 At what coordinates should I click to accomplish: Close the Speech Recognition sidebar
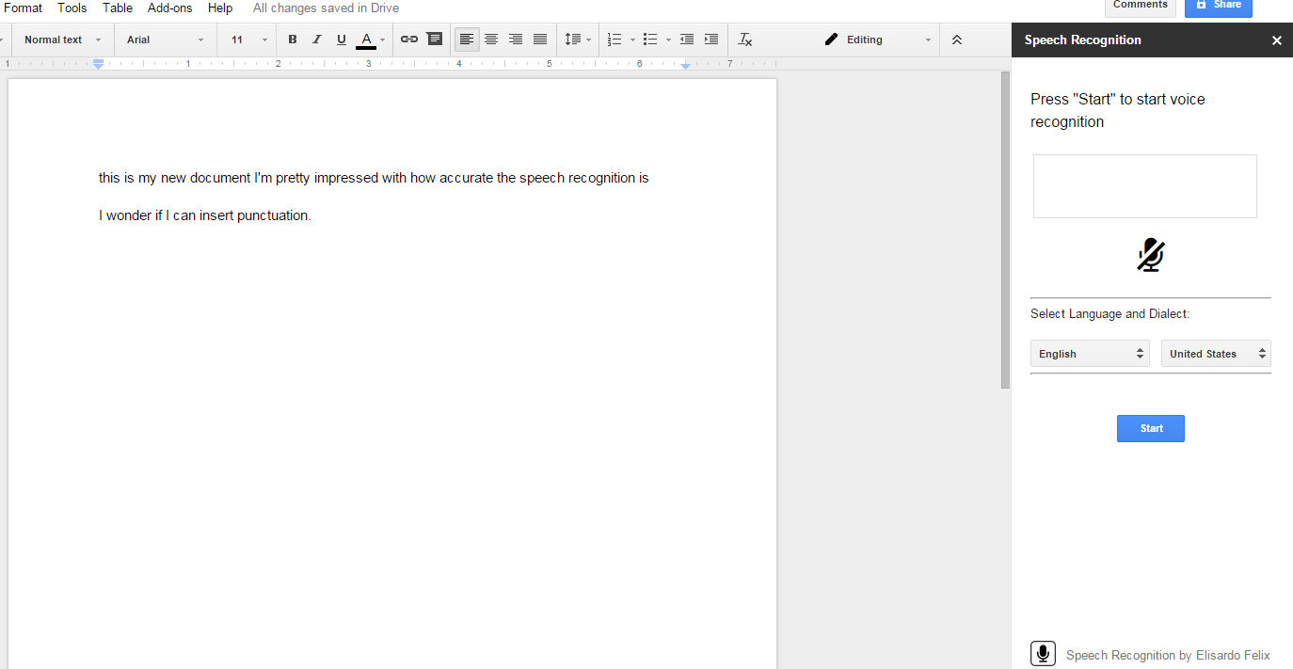click(1277, 40)
